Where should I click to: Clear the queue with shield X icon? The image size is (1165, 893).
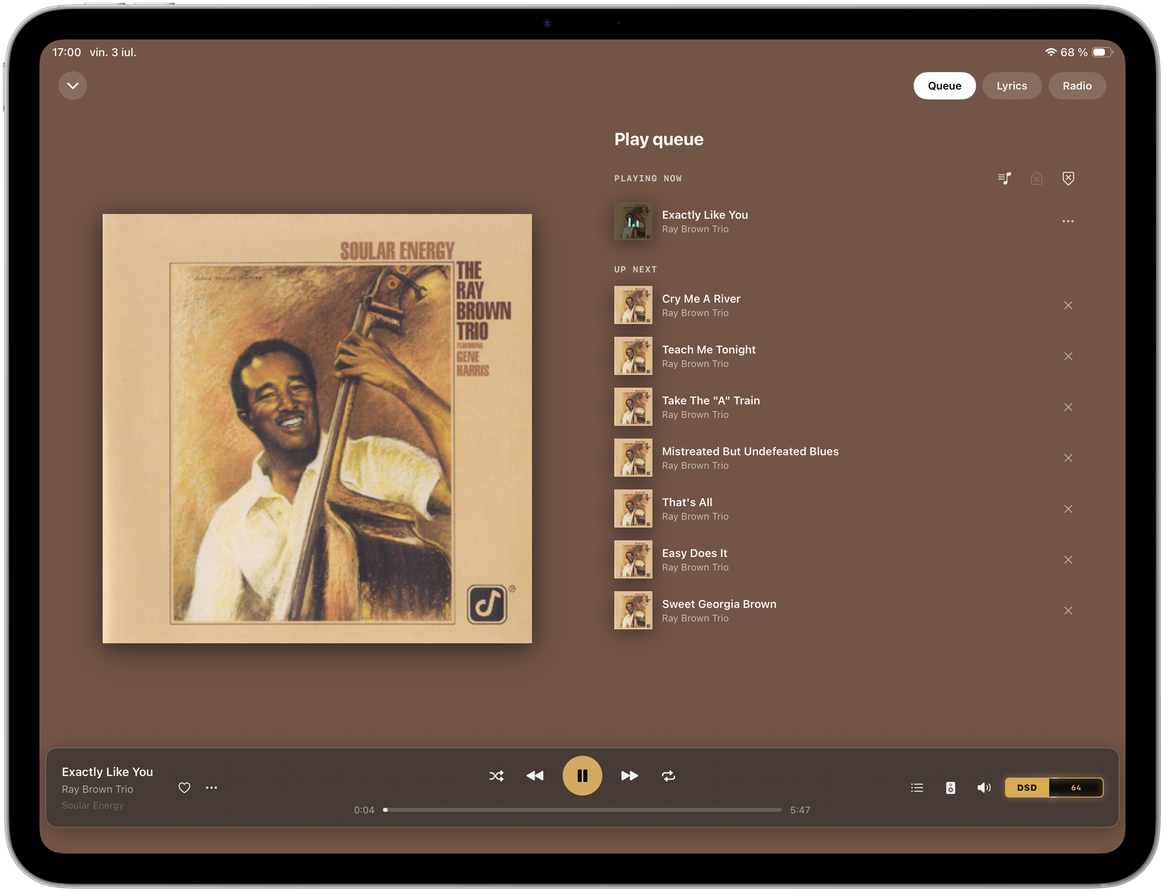(1068, 178)
